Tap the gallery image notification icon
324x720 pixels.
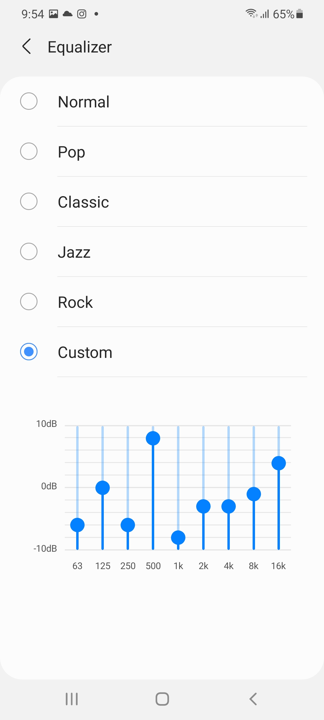53,14
